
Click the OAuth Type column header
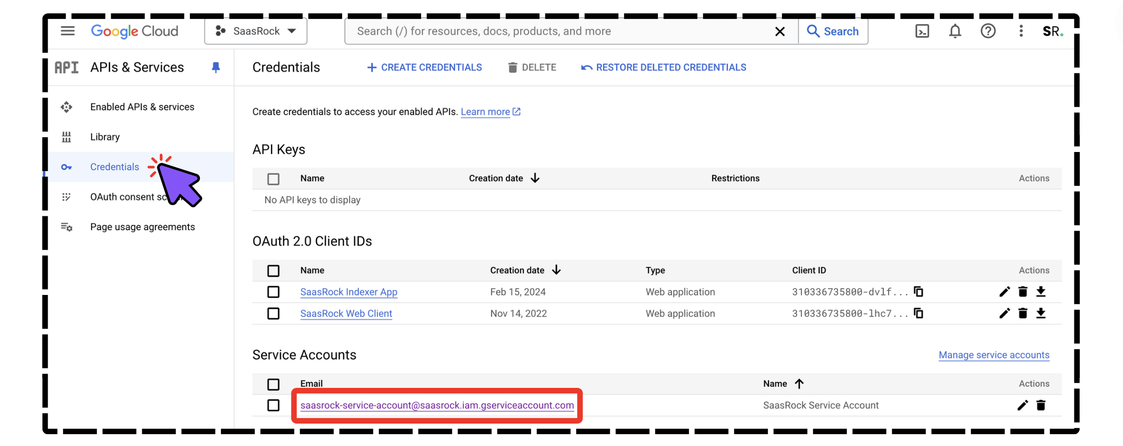(655, 270)
